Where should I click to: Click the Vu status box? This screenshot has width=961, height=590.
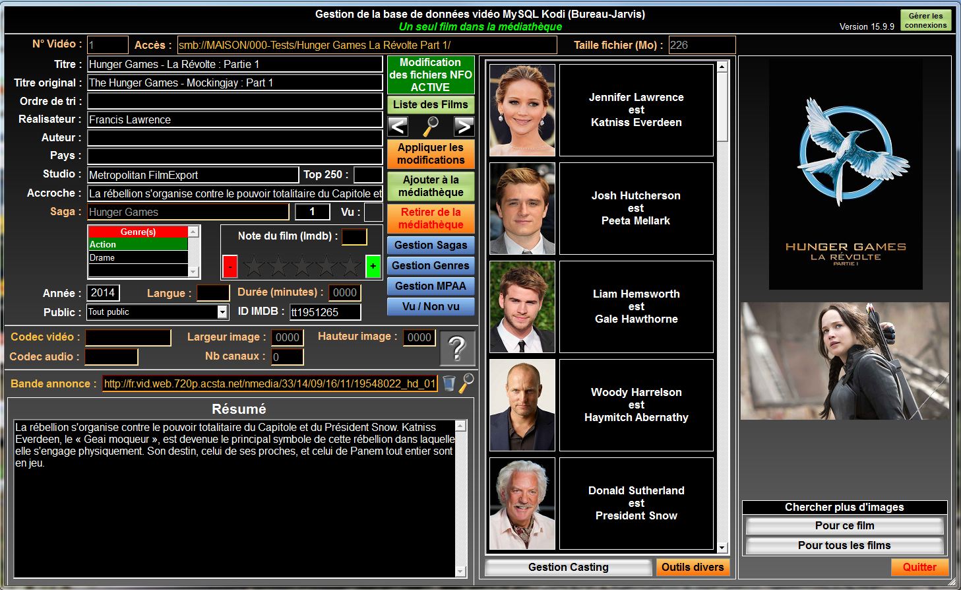coord(373,212)
